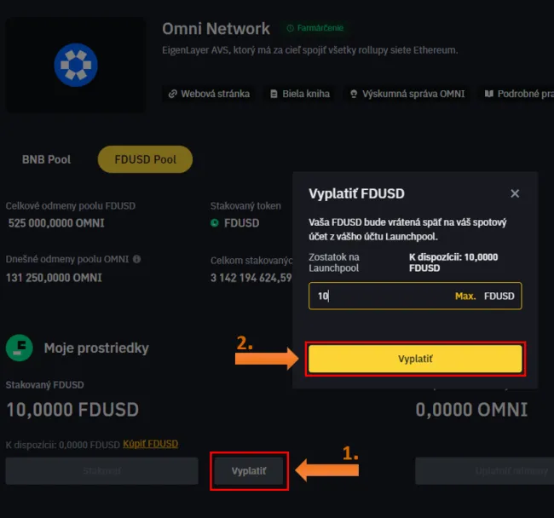Click the info icon beside Dnešné odmeny
554x518 pixels.
click(x=136, y=259)
